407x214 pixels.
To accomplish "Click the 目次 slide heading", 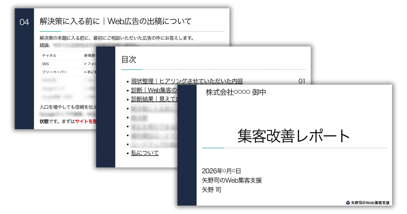I will coord(129,60).
